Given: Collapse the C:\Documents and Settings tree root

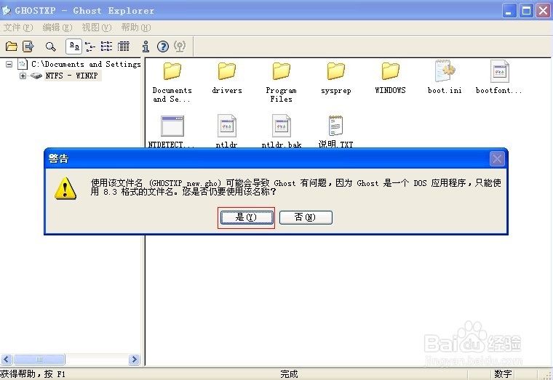Looking at the screenshot, I should tap(9, 64).
